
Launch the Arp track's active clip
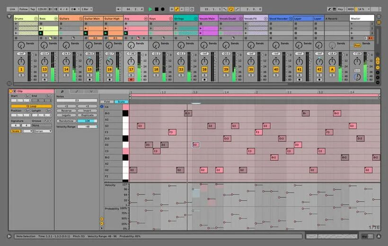point(126,33)
